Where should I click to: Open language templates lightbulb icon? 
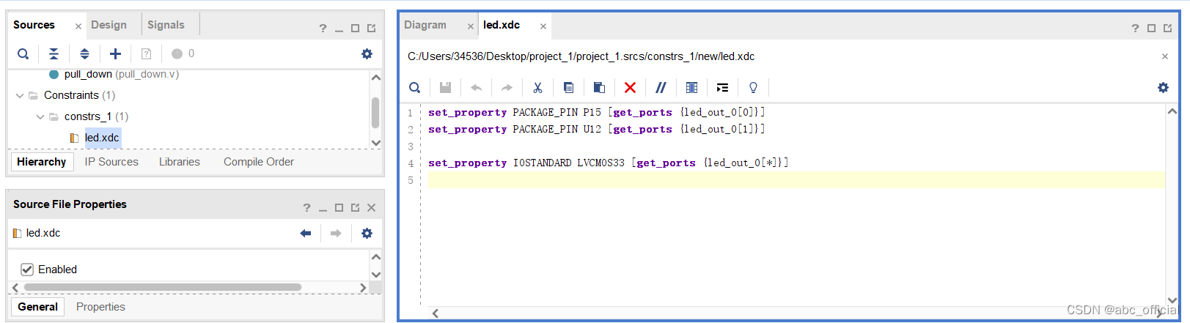click(x=753, y=87)
